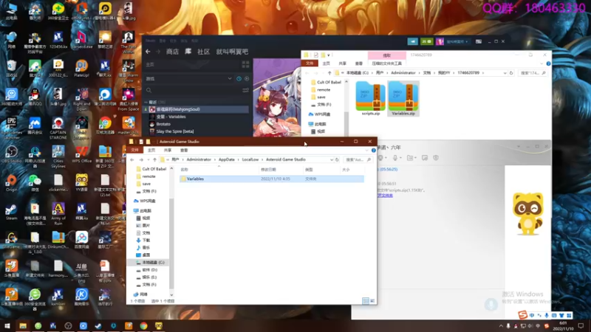Select MahjongSoul in the Steam library list
This screenshot has width=591, height=332.
coord(197,109)
